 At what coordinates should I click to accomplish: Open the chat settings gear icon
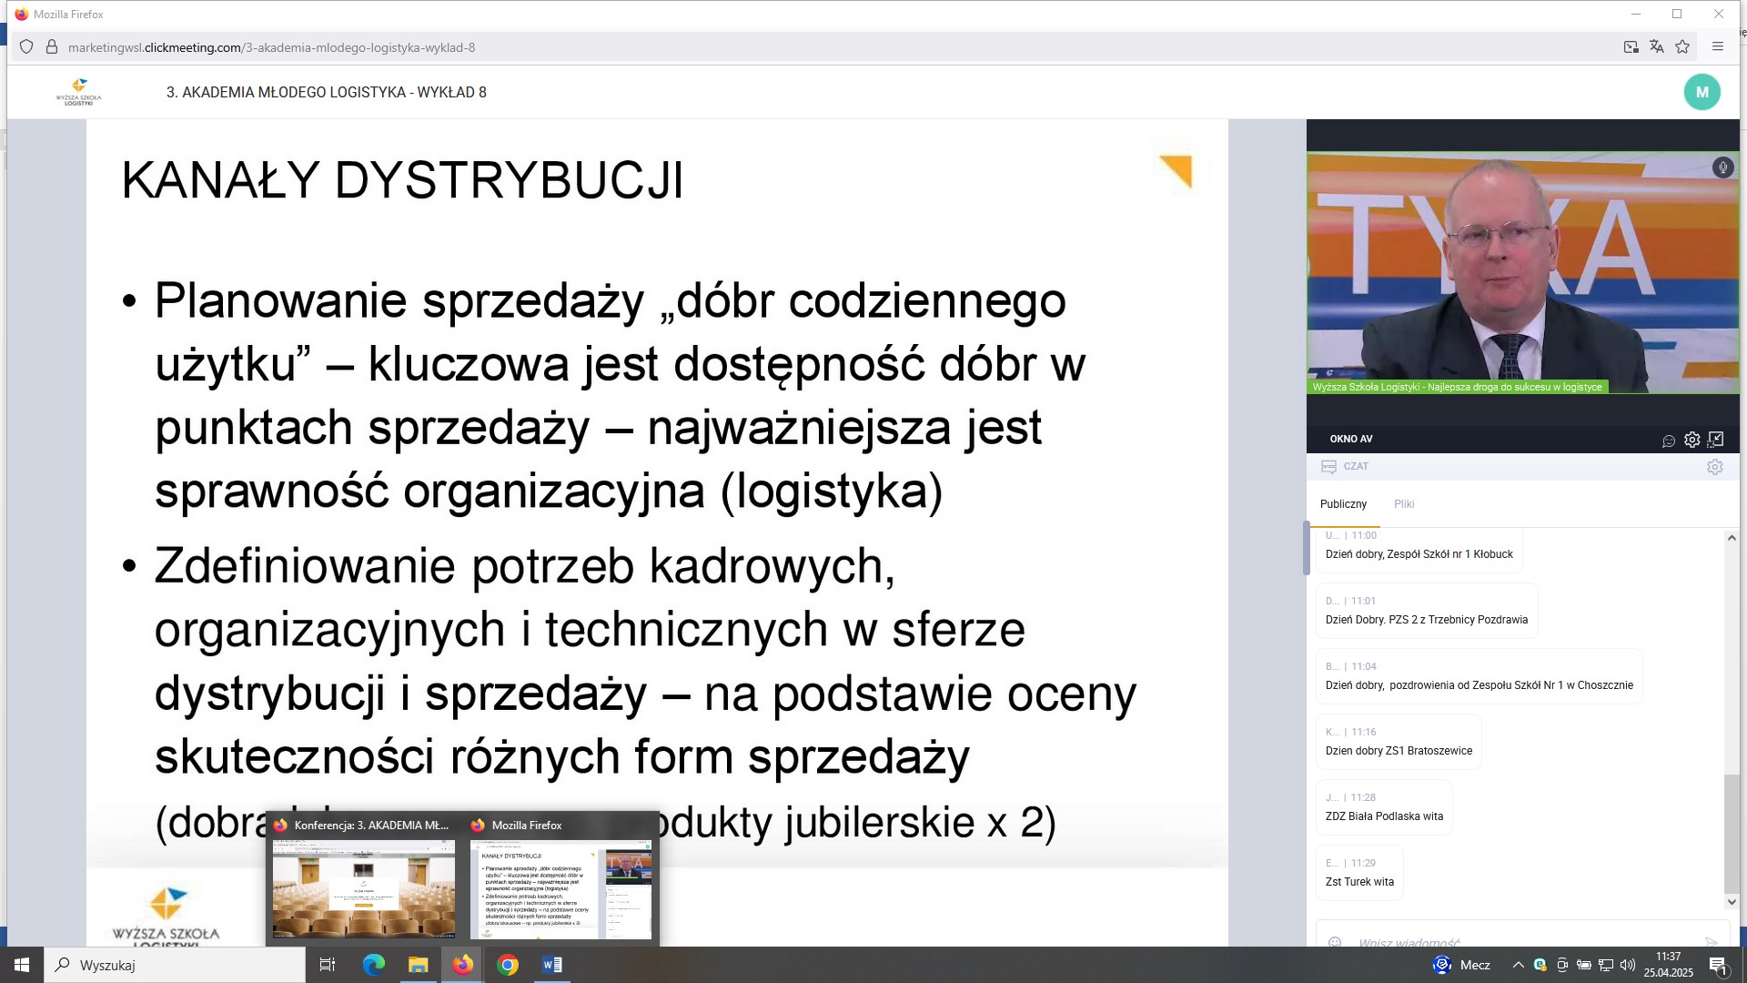[x=1715, y=467]
